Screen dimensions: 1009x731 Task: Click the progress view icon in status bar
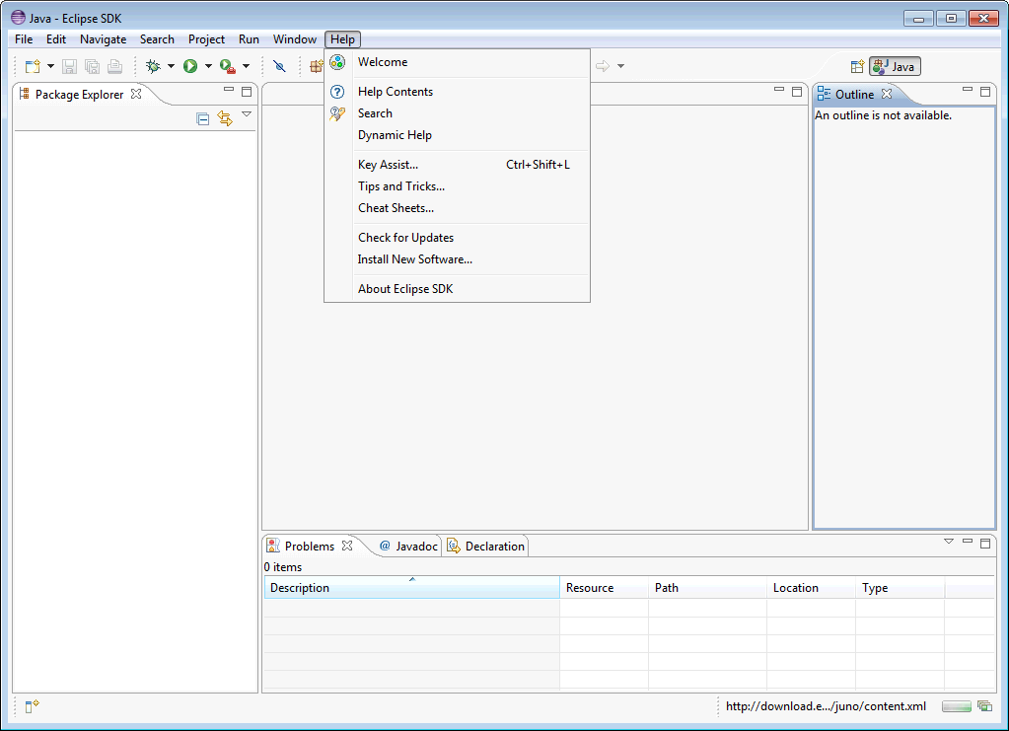pos(983,706)
